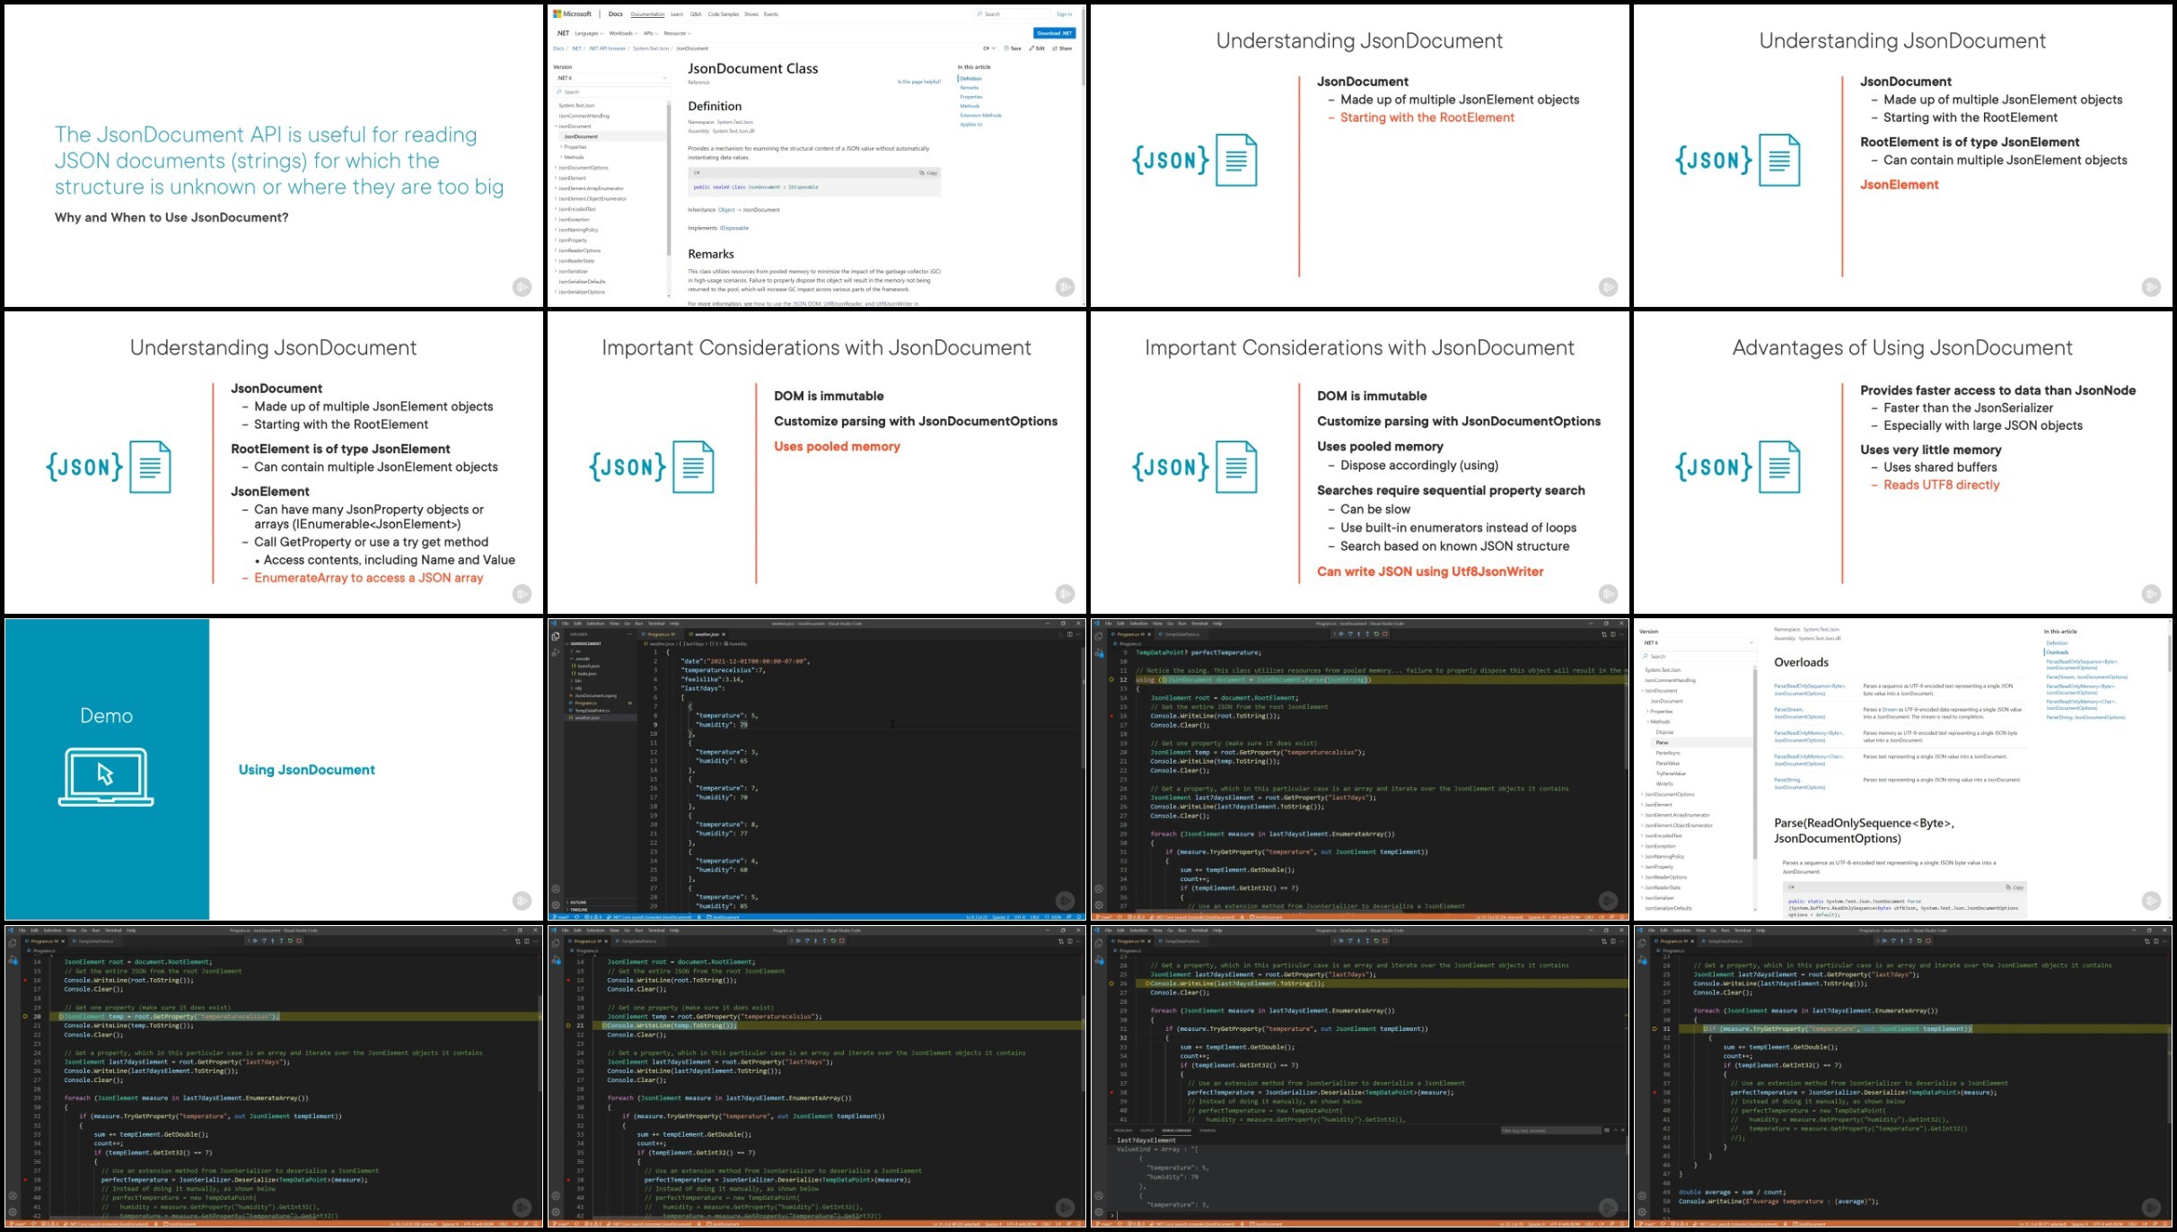This screenshot has width=2177, height=1232.
Task: Toggle line 38 breakpoint in frame highlighting line 31
Action: coord(1655,1092)
